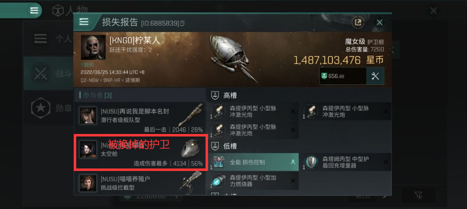Screen dimensions: 467x209
Task: Remove the 中型护盾回充增量器 with its X
Action: pos(385,162)
